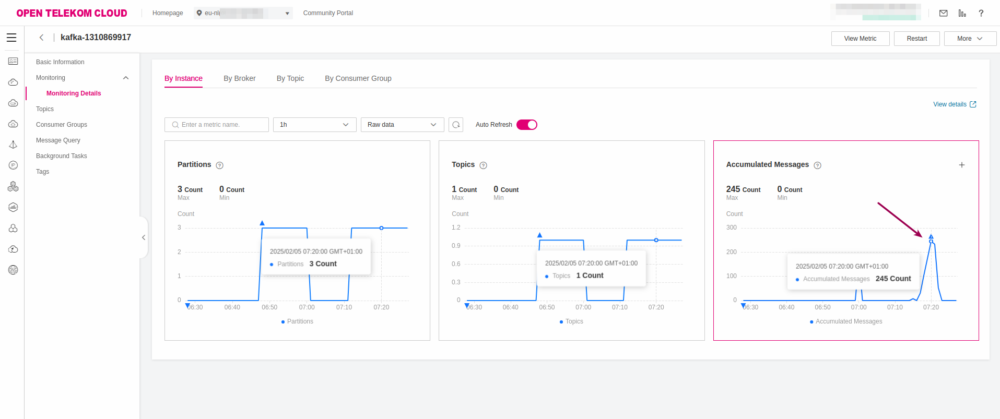Open the help question mark icon

coord(981,13)
